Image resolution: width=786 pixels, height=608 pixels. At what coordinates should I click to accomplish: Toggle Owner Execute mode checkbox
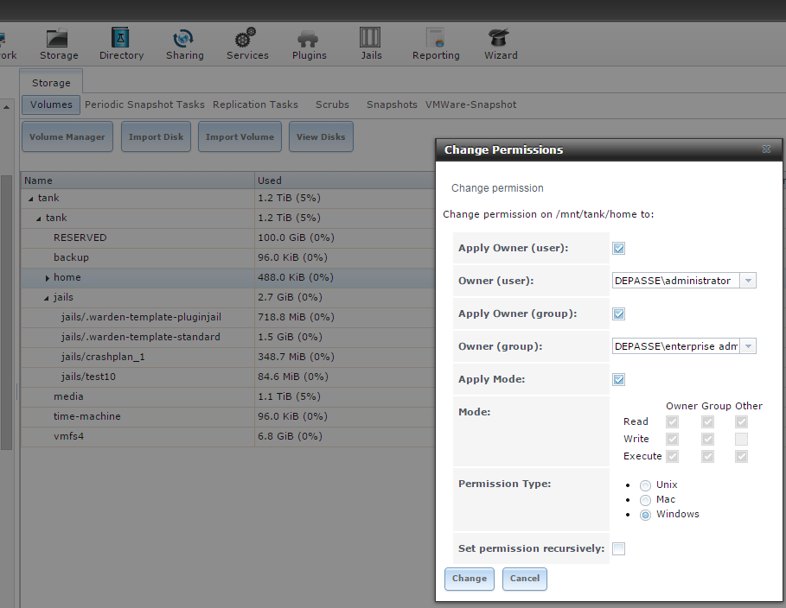pyautogui.click(x=672, y=456)
